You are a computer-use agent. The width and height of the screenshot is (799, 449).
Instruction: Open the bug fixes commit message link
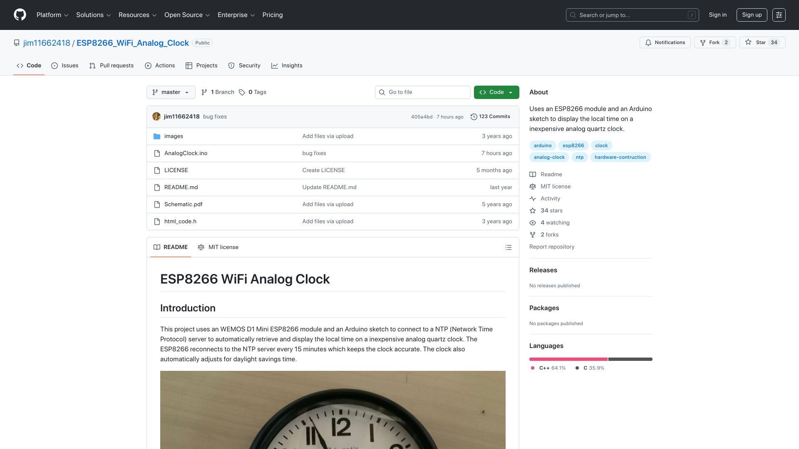click(215, 117)
